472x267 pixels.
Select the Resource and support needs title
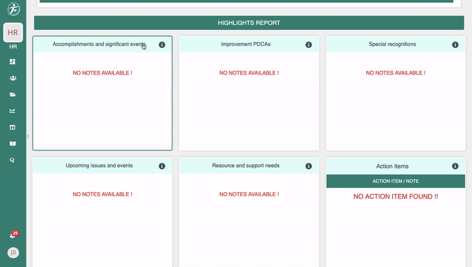(245, 165)
